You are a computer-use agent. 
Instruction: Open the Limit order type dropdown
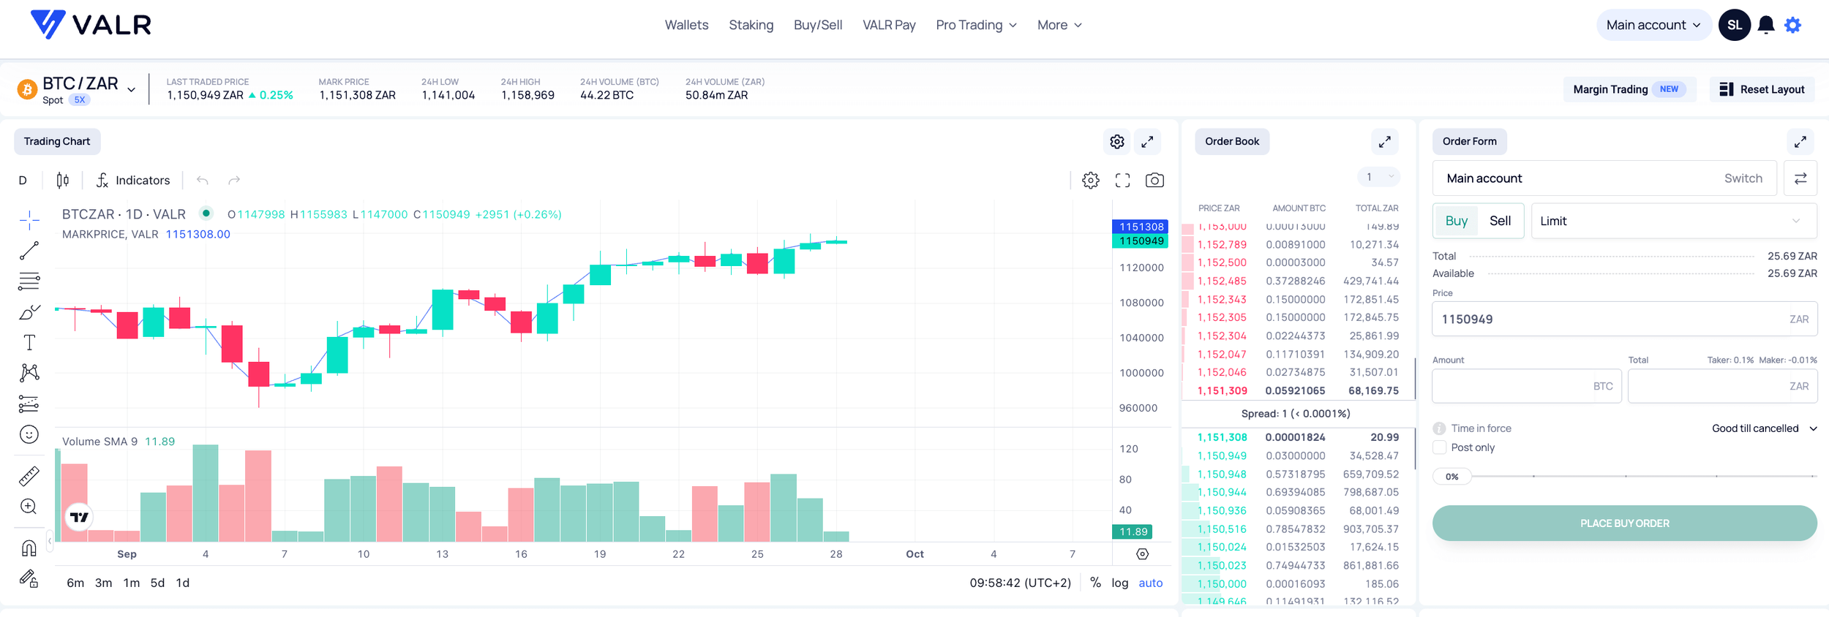pos(1674,221)
